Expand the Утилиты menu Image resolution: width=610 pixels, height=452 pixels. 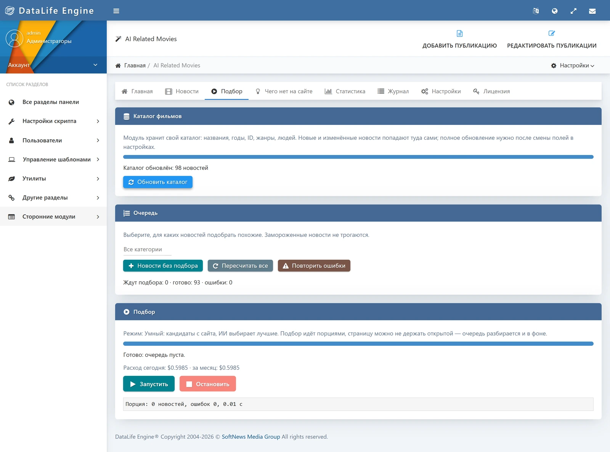pos(53,179)
